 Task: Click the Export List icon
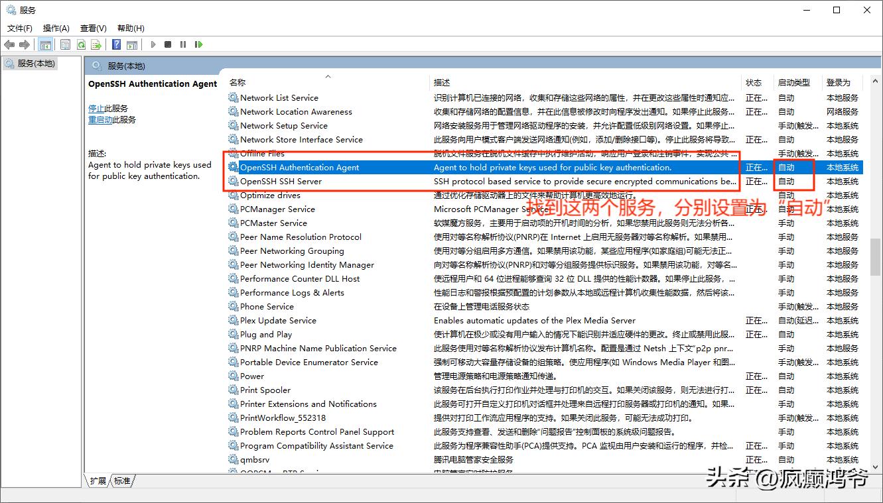96,44
